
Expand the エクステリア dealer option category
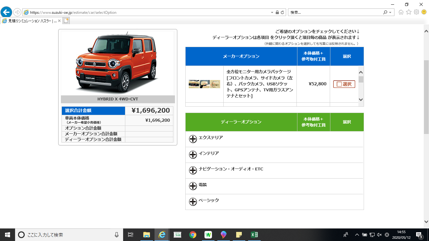193,139
